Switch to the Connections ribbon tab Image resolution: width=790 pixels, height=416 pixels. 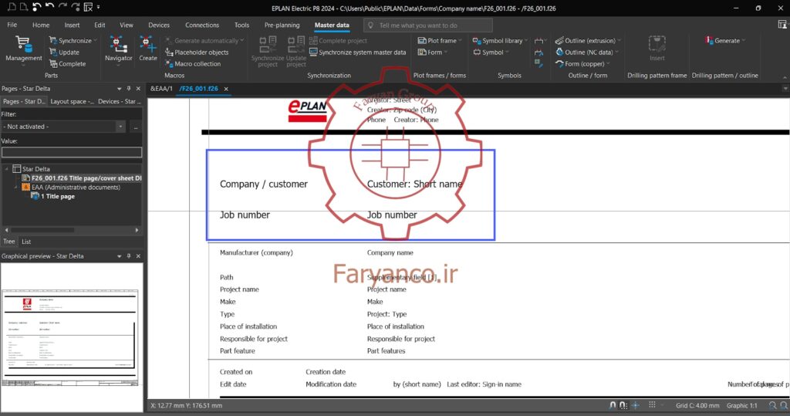click(202, 25)
